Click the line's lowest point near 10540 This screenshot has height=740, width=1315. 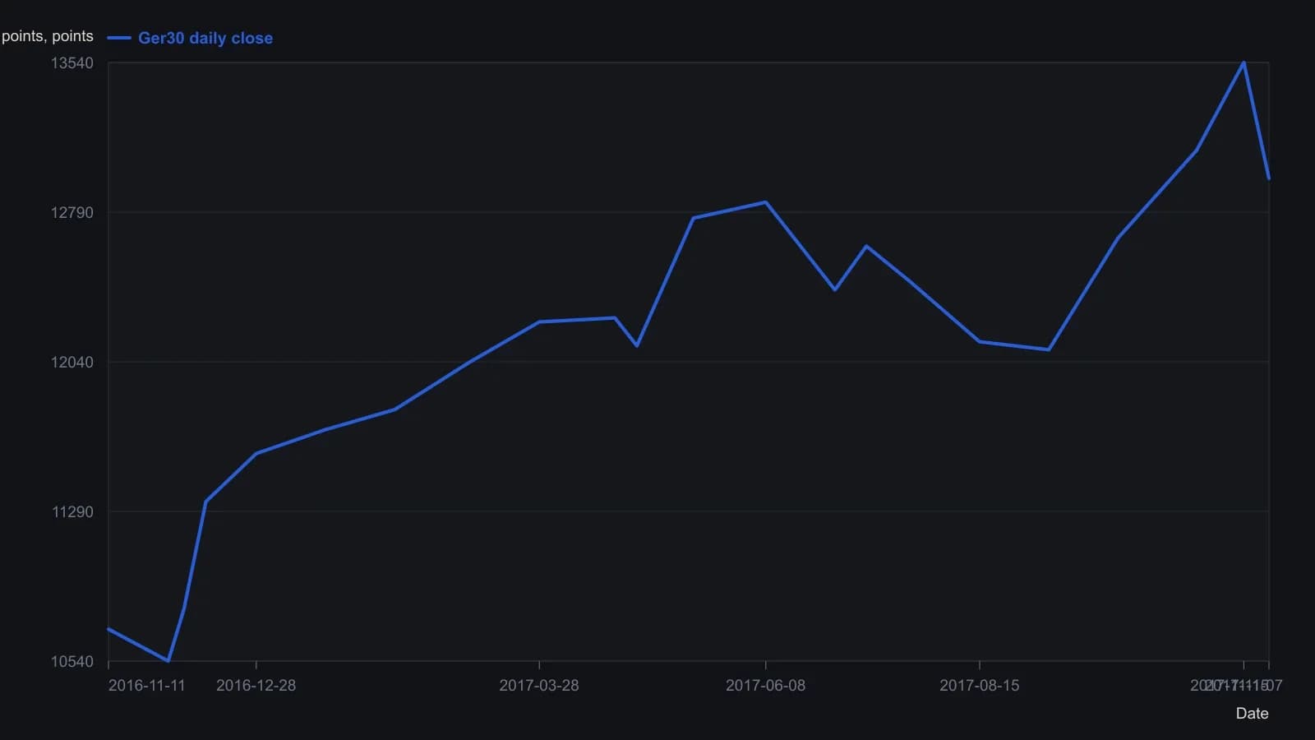(168, 660)
